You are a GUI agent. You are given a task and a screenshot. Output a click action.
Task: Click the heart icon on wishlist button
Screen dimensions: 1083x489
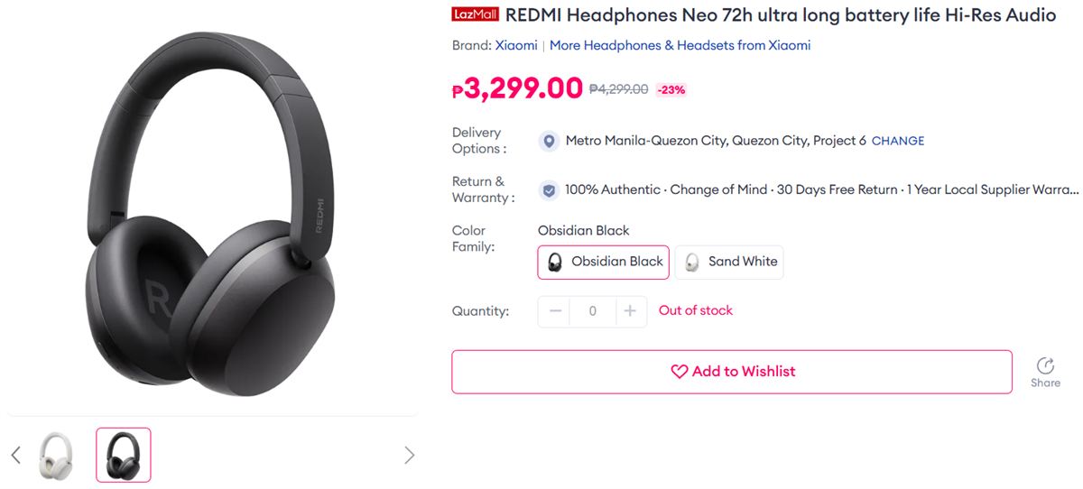(x=679, y=372)
